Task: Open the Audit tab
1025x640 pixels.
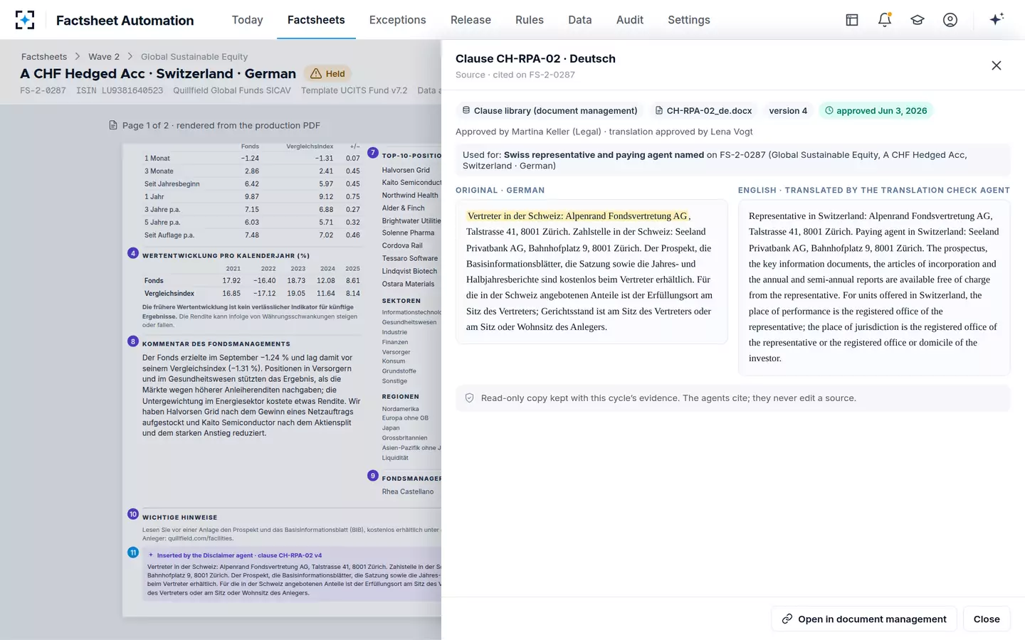Action: point(630,20)
